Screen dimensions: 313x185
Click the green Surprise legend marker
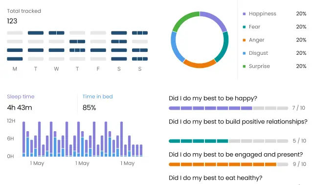tap(244, 67)
